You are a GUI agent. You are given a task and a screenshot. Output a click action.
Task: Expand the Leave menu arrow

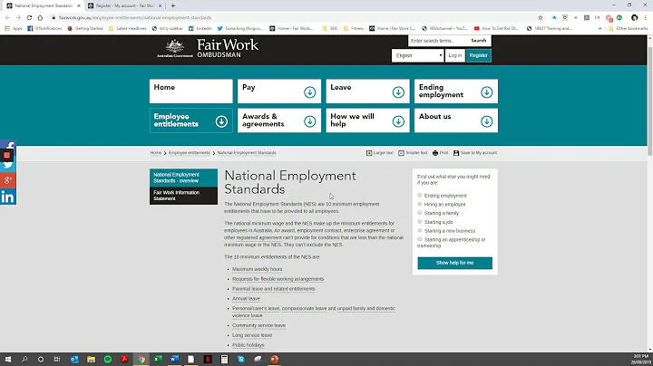click(x=398, y=91)
